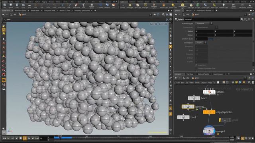Image resolution: width=255 pixels, height=143 pixels.
Task: Click the box2 node
Action: click(x=183, y=117)
